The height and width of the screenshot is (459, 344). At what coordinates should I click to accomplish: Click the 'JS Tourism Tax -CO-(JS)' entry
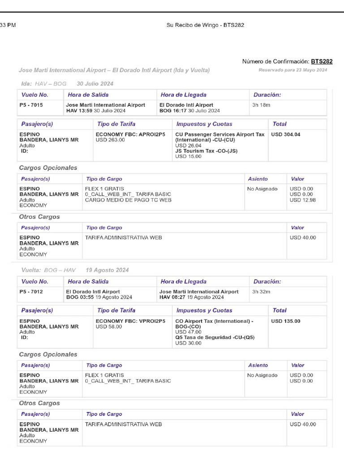click(x=206, y=151)
